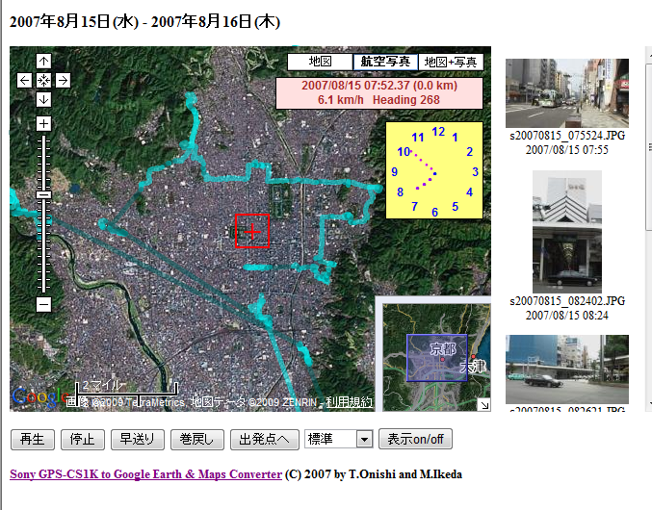Return to the last map result center icon

[x=43, y=80]
